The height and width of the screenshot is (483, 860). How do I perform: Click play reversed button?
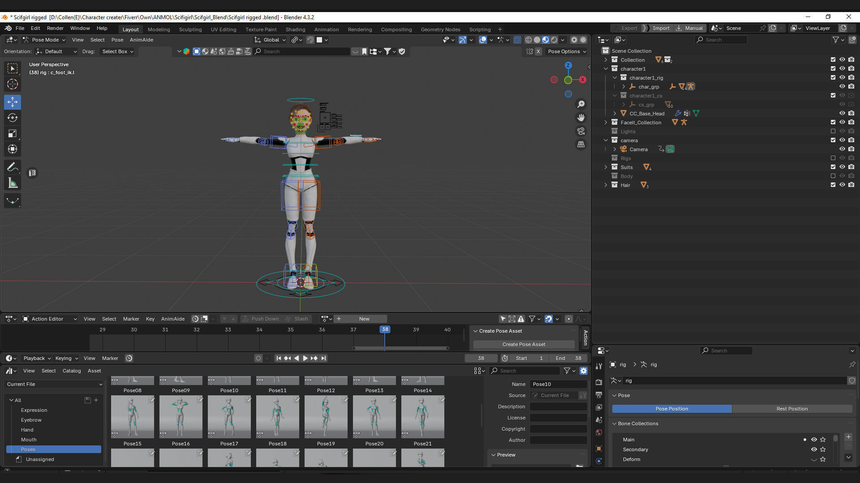coord(297,358)
